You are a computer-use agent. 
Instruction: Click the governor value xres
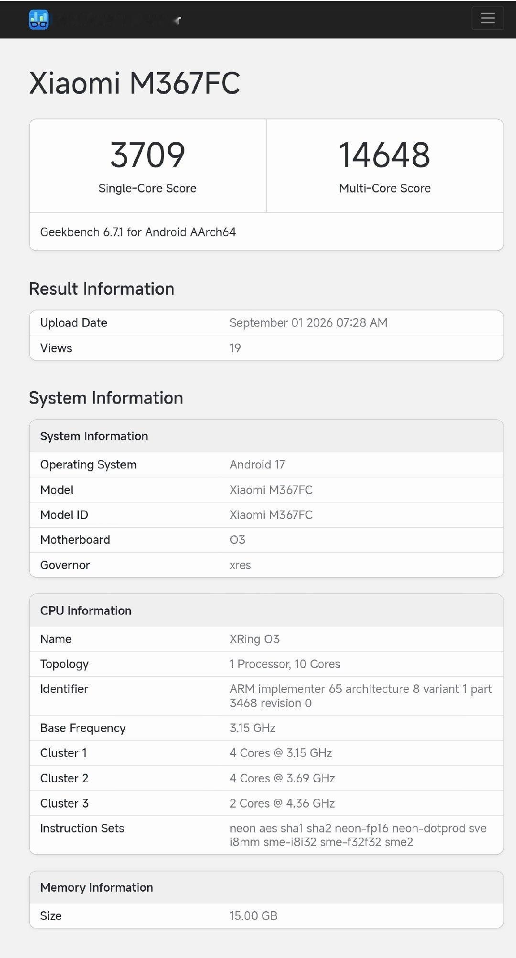pos(240,565)
